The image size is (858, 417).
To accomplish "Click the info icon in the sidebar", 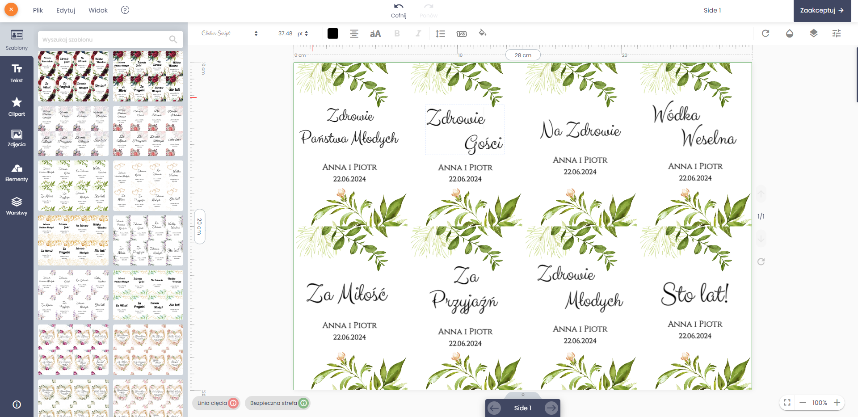I will tap(17, 404).
